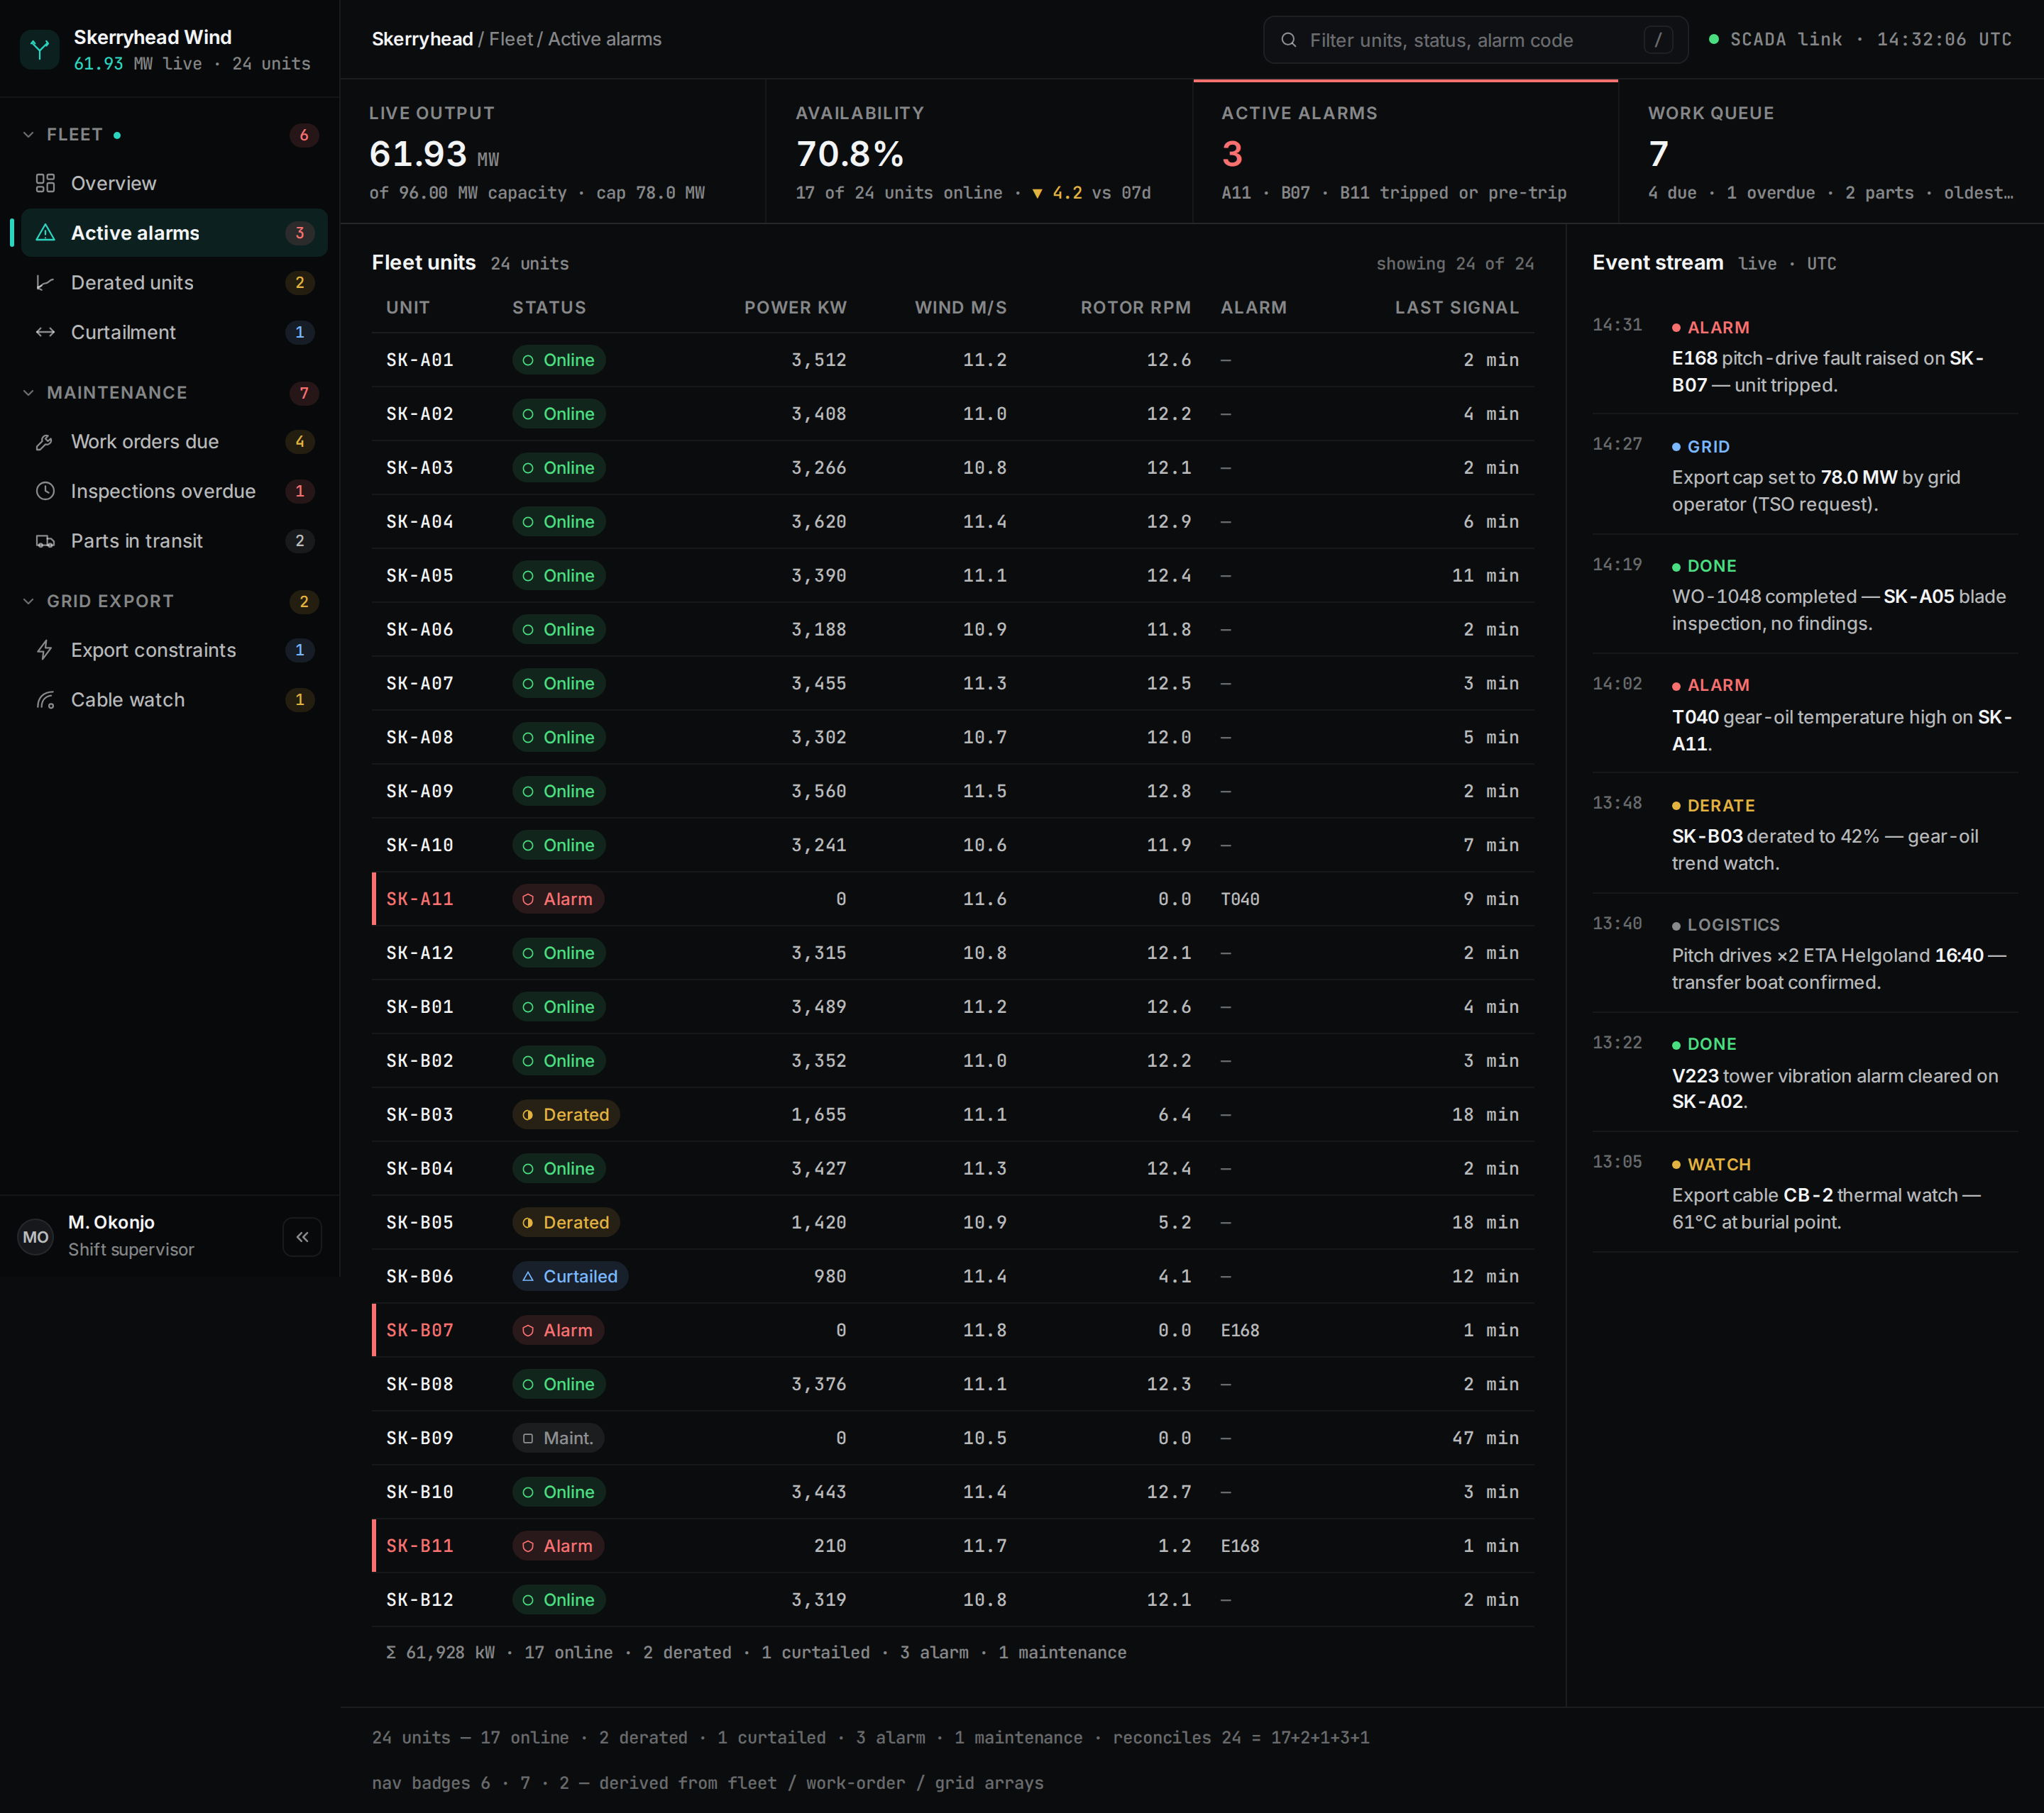Click the Derated units chart icon
Image resolution: width=2044 pixels, height=1813 pixels.
pyautogui.click(x=45, y=283)
